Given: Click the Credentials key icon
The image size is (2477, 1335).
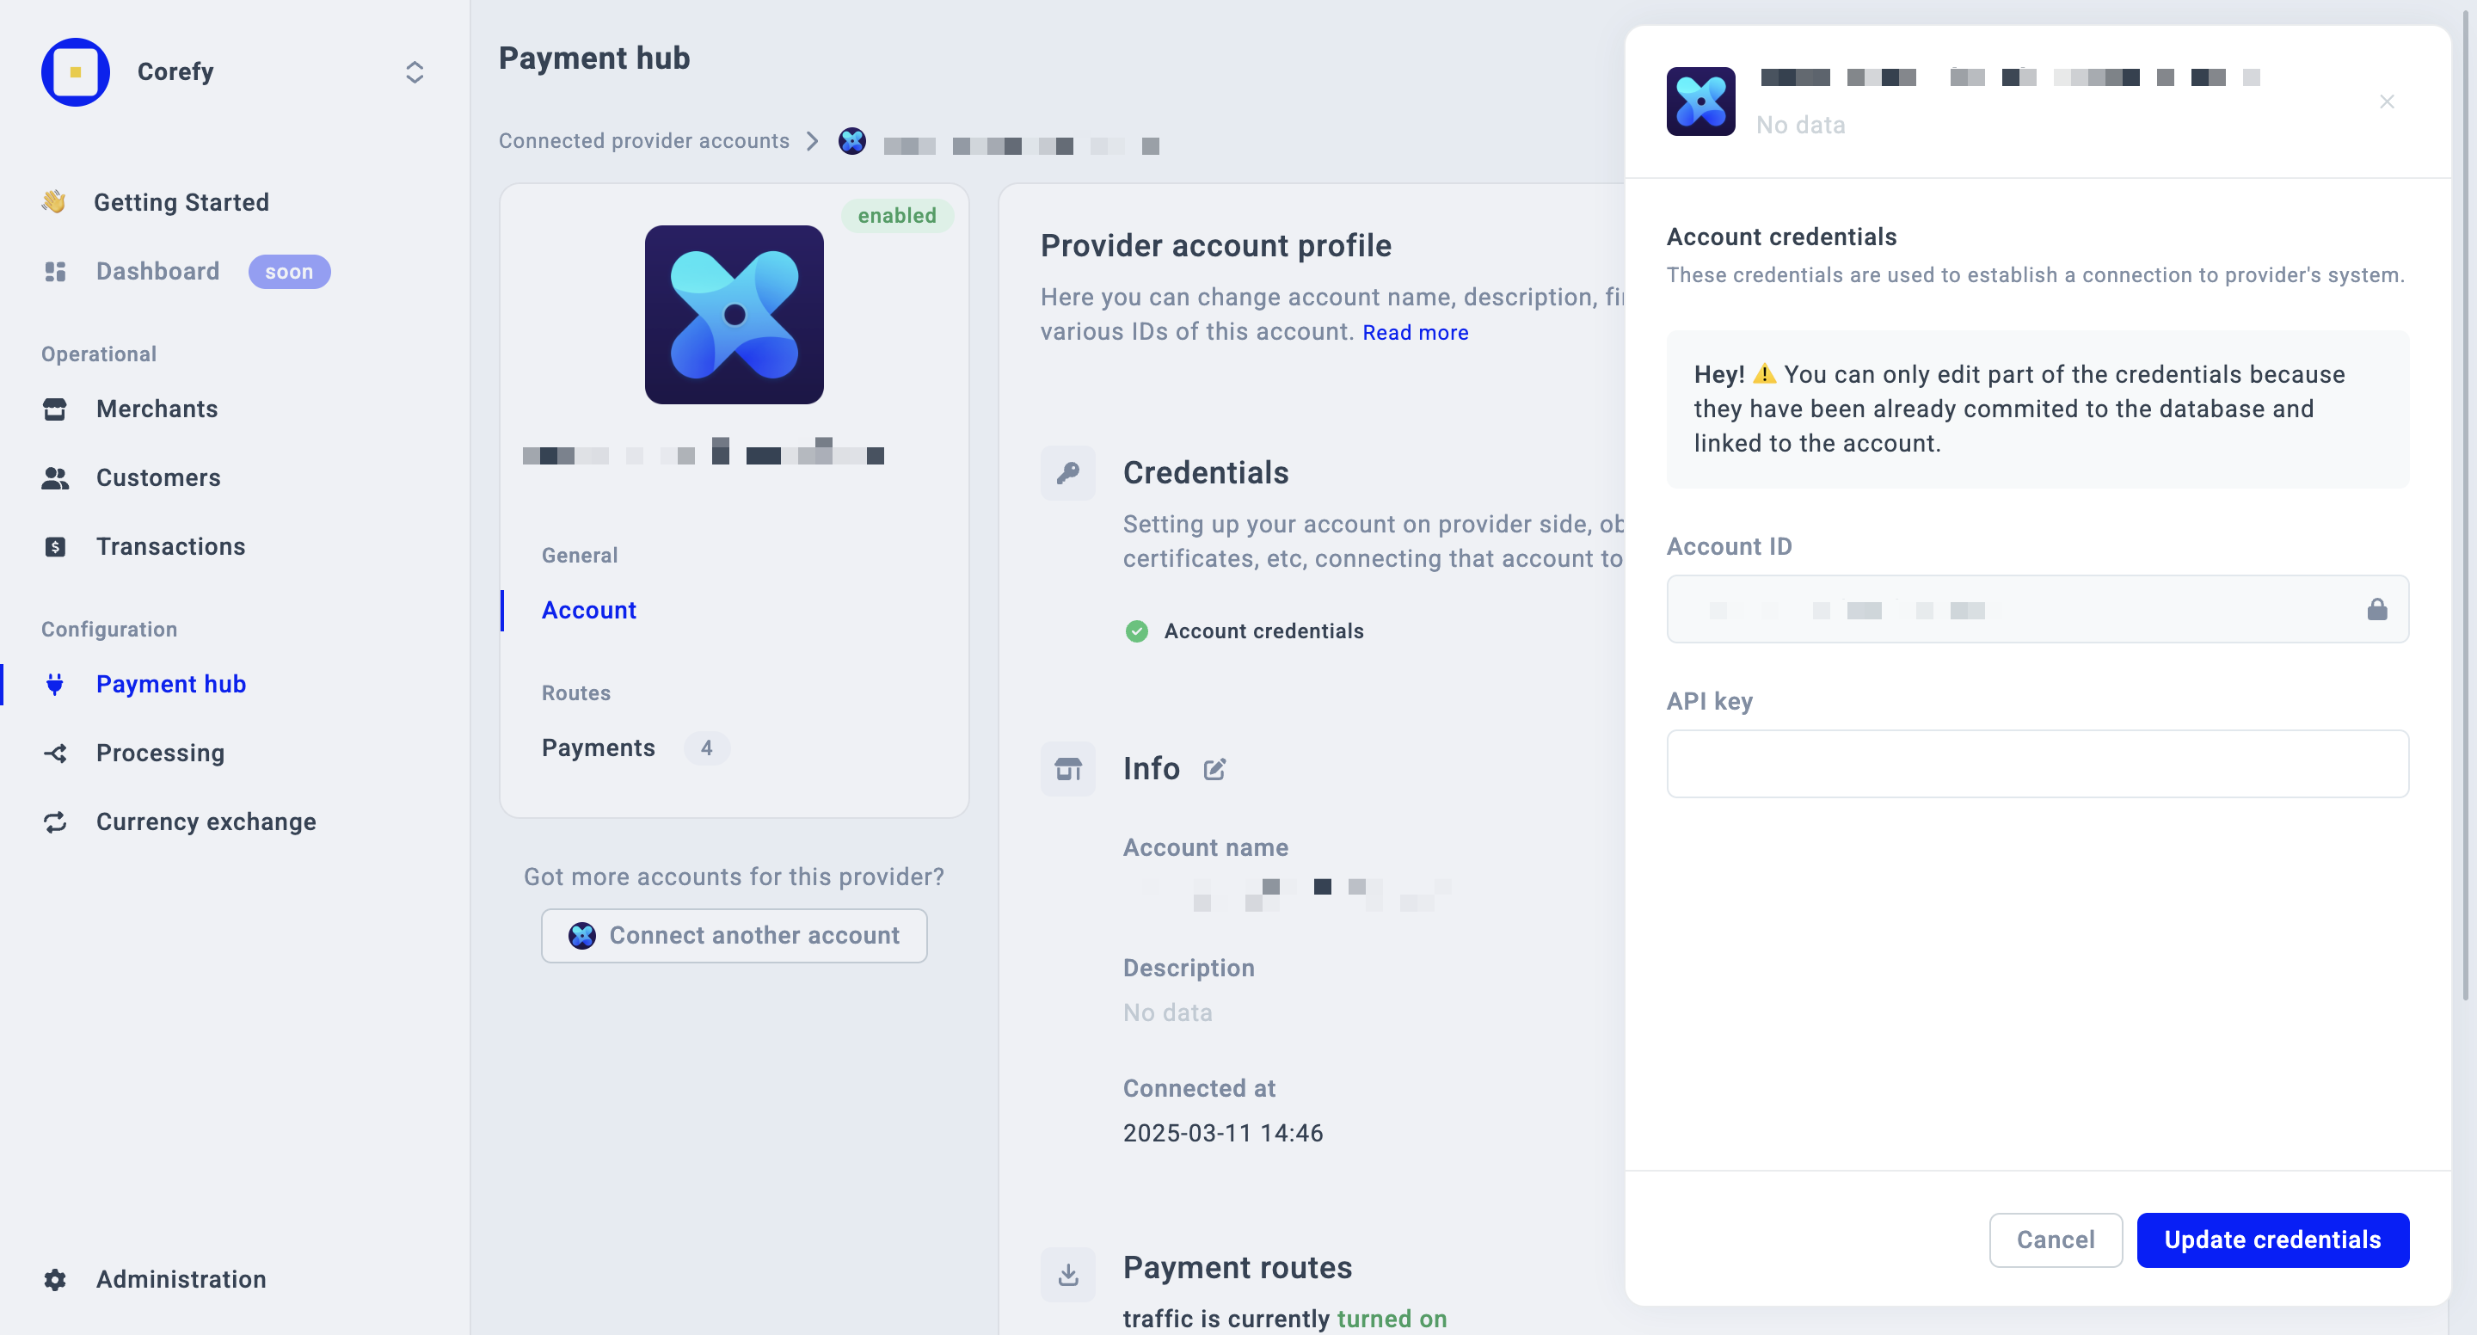Looking at the screenshot, I should click(1067, 472).
